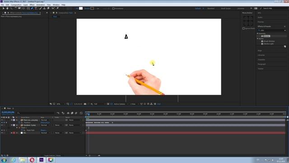Open the File menu

2,5
